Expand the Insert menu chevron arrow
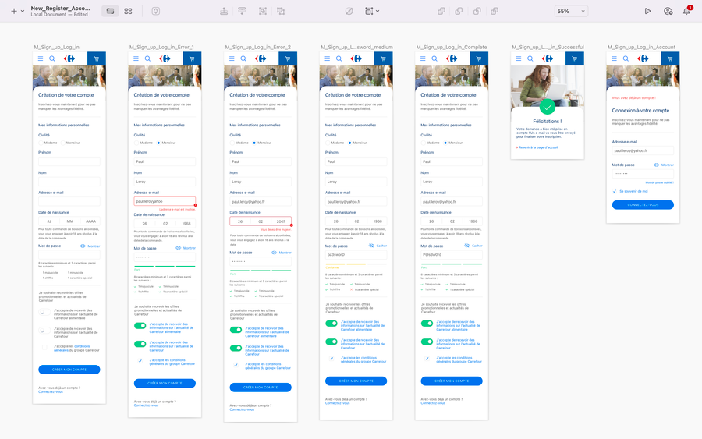The image size is (702, 439). click(x=23, y=12)
